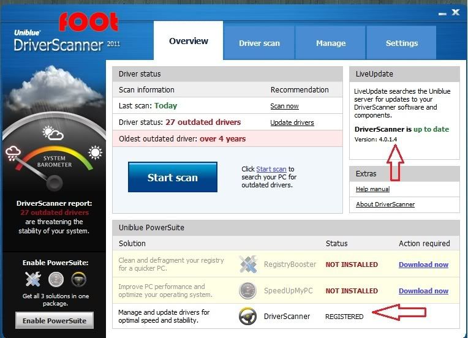Screen dimensions: 468x338
Task: Click the RegistryBooster icon in PowerSuite table
Action: (247, 265)
